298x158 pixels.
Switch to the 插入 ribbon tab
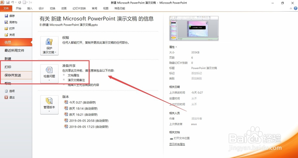click(x=30, y=9)
